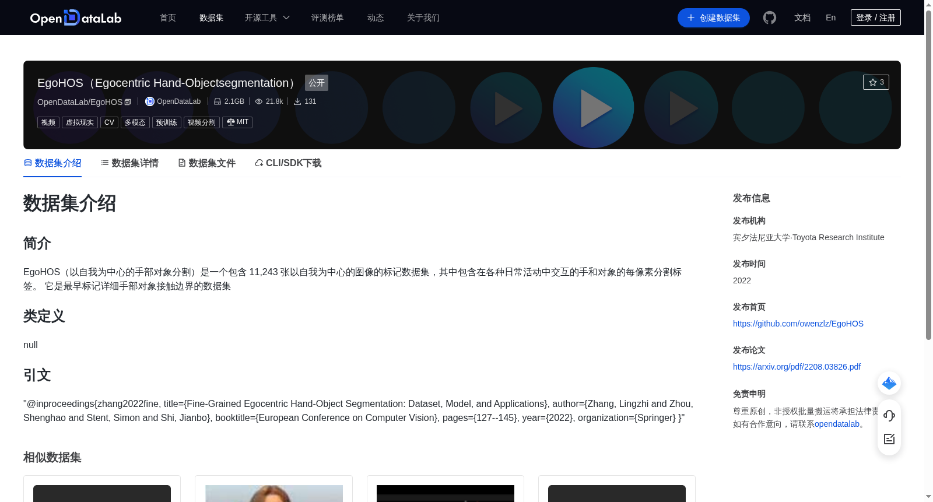933x502 pixels.
Task: Star the EgoHOS dataset
Action: tap(876, 82)
